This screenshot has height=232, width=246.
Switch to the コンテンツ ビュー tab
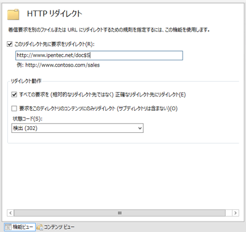55,227
